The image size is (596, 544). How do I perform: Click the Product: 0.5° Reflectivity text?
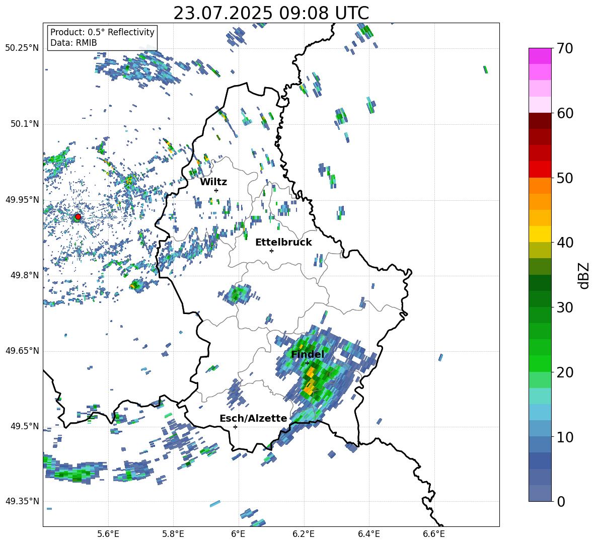[x=102, y=32]
